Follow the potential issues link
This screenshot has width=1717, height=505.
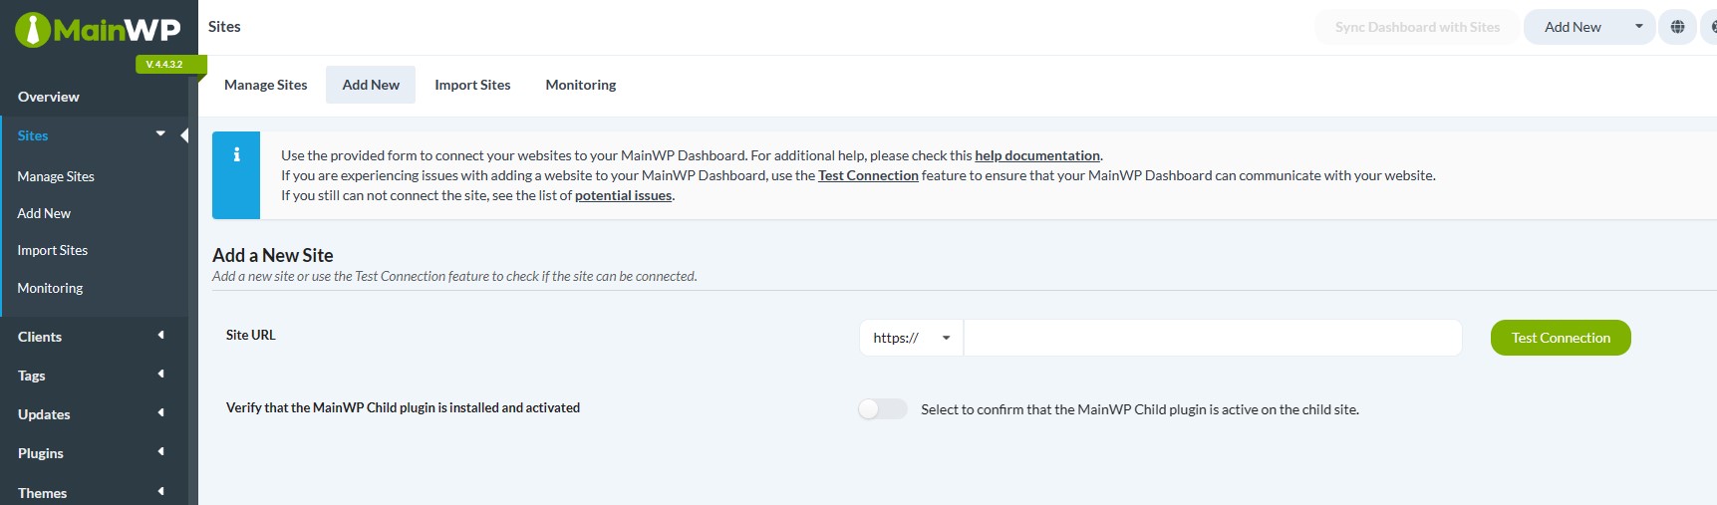click(x=623, y=195)
